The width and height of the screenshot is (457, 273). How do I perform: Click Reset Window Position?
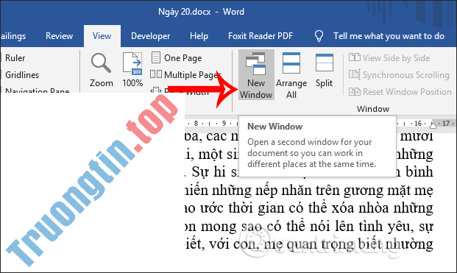coord(400,92)
